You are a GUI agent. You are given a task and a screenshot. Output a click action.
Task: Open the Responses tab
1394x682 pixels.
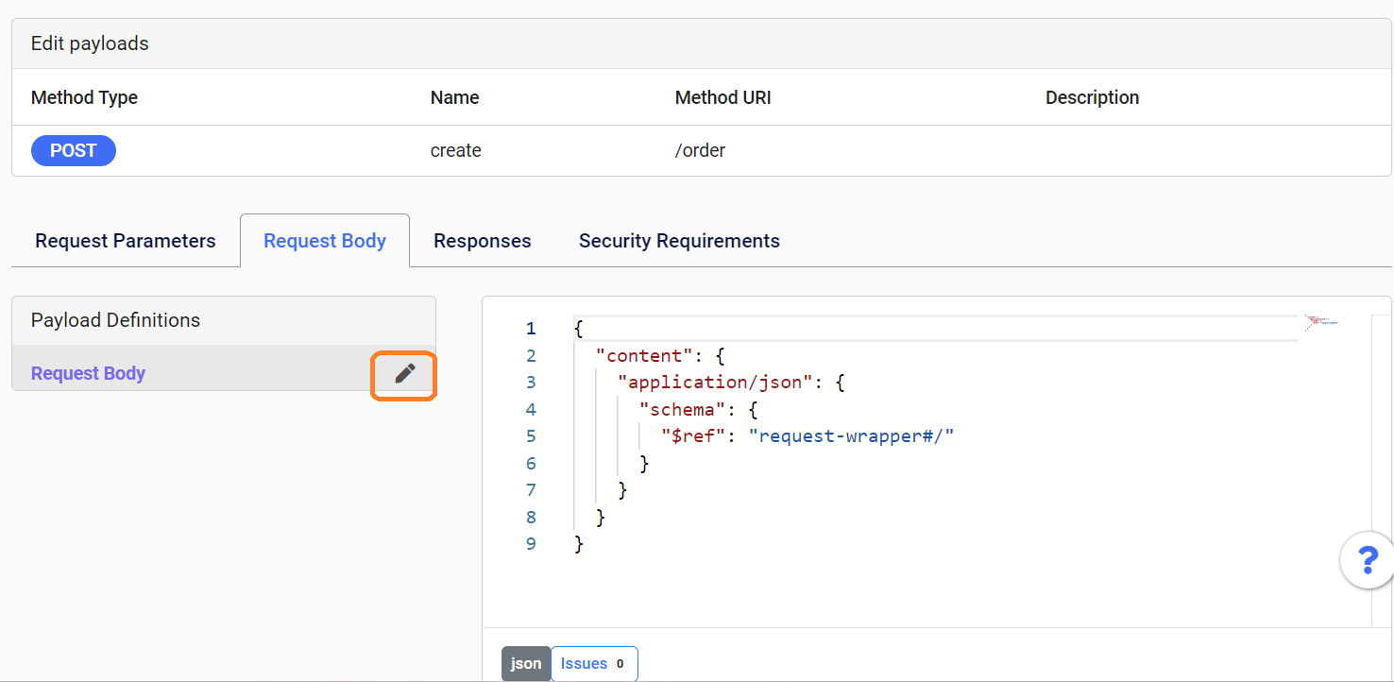coord(483,241)
